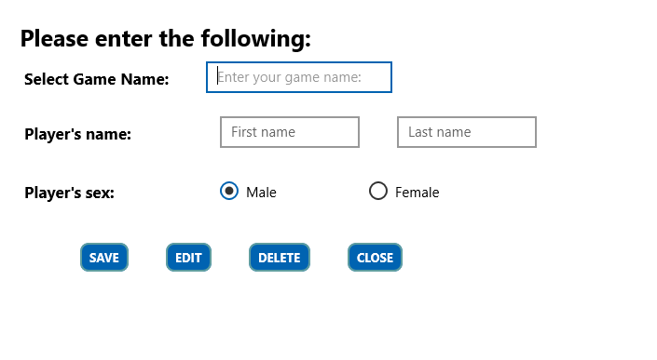This screenshot has width=657, height=360.
Task: Click the 'Enter your game name:' placeholder text
Action: (289, 77)
